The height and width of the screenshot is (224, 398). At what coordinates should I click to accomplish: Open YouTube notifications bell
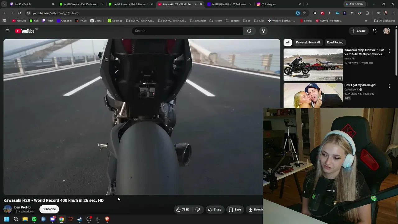click(375, 31)
